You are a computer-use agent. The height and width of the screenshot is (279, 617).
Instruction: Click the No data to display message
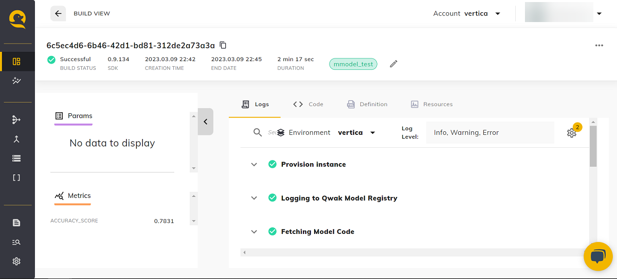click(112, 143)
